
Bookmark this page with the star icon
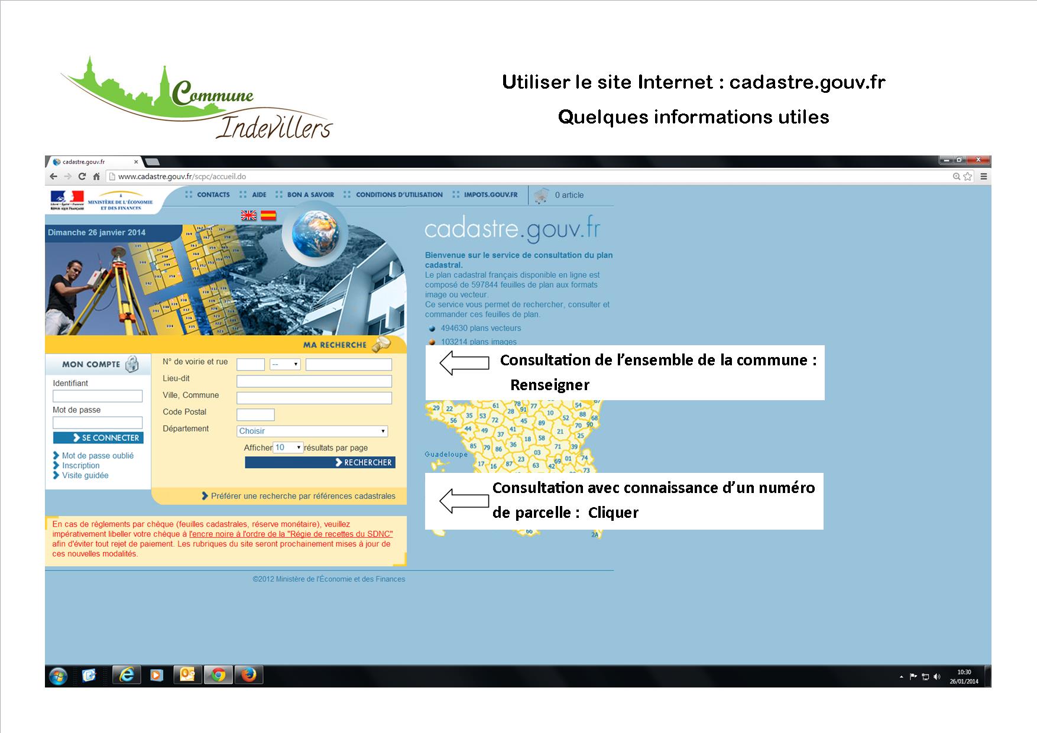pos(967,176)
